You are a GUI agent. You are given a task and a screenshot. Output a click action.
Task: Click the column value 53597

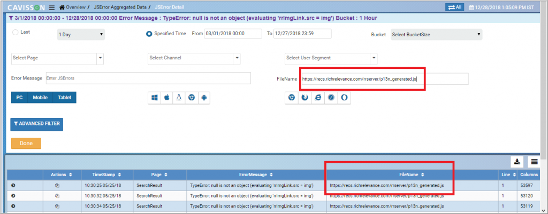coord(526,186)
